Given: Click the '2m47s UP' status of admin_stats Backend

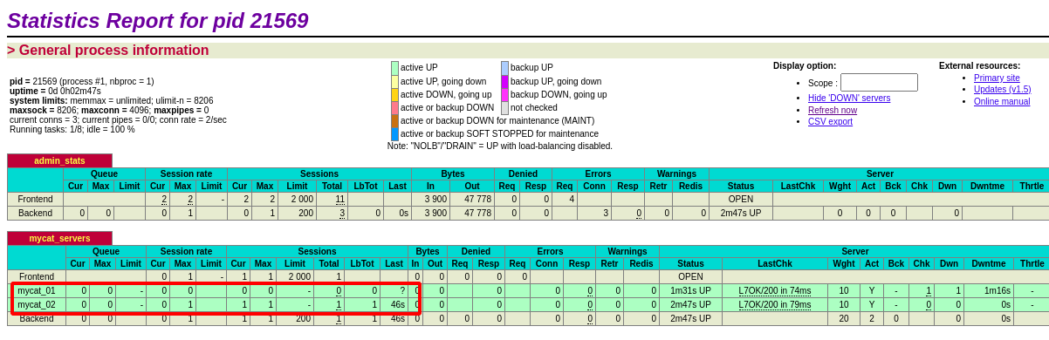Looking at the screenshot, I should click(x=740, y=213).
